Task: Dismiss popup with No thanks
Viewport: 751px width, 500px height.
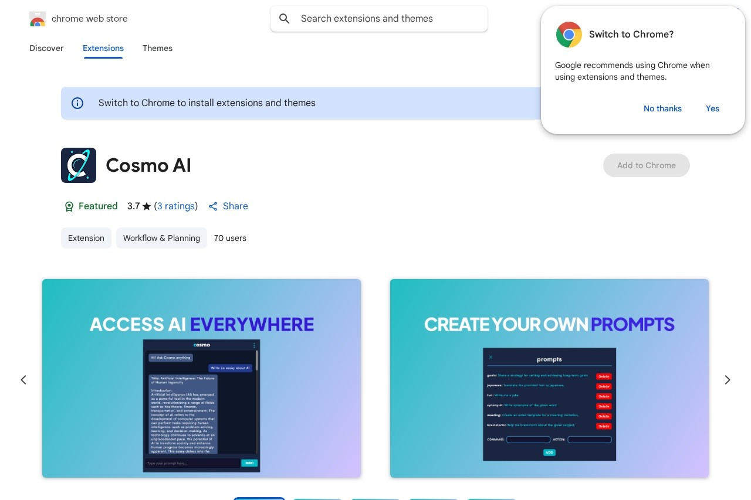Action: [662, 108]
